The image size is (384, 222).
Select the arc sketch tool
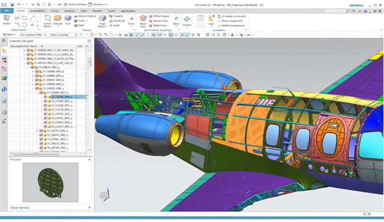point(17,25)
